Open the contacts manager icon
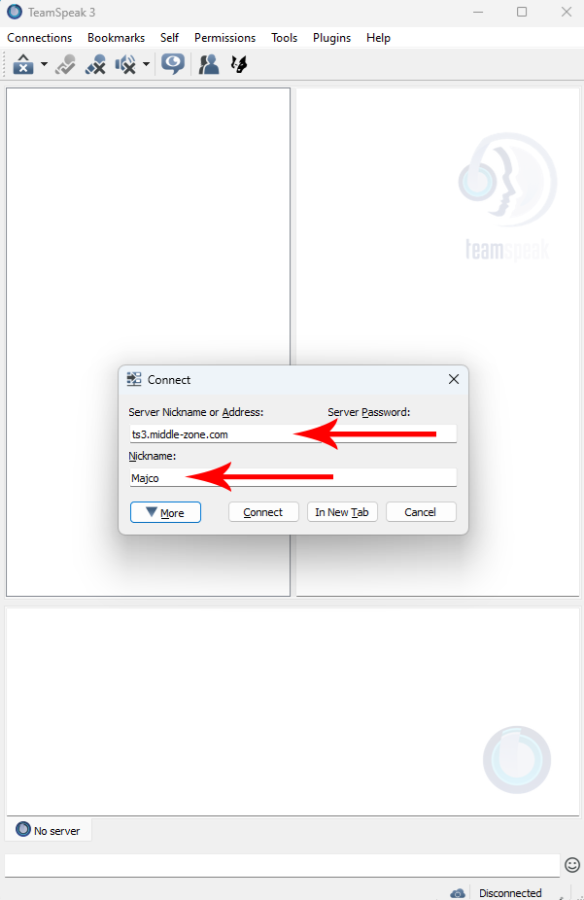 [x=209, y=64]
